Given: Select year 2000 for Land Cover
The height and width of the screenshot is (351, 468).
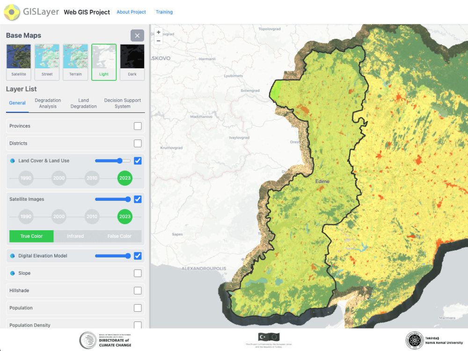Looking at the screenshot, I should pyautogui.click(x=59, y=178).
